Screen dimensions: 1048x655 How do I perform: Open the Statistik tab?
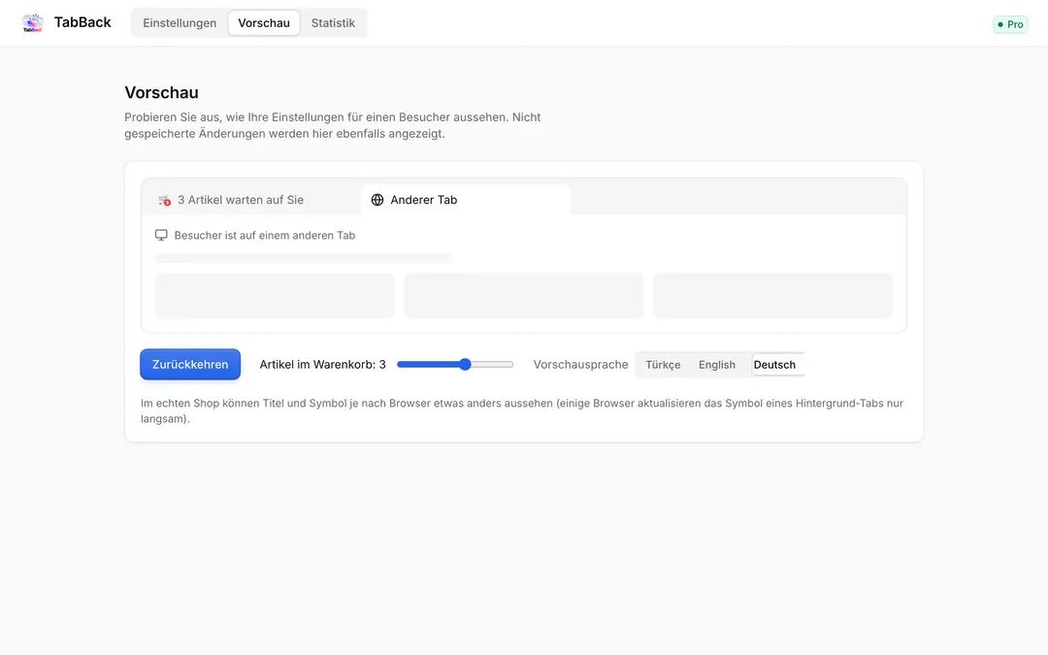click(x=333, y=22)
